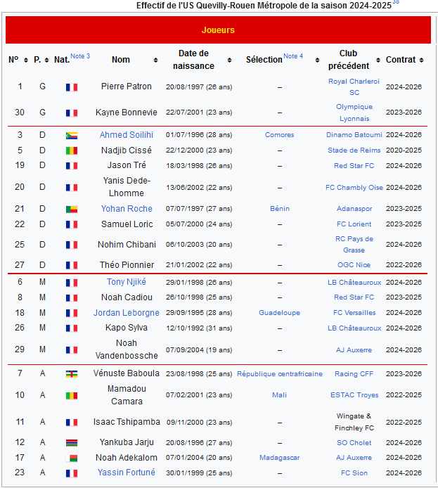438x488 pixels.
Task: Follow the Dinamo Batoumi club link
Action: pyautogui.click(x=354, y=135)
